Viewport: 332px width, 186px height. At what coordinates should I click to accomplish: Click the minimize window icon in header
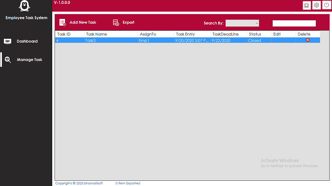click(x=306, y=5)
